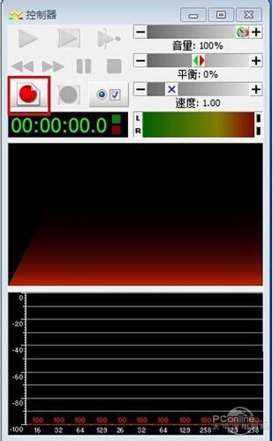
Task: Increase volume with the plus button
Action: pos(256,32)
